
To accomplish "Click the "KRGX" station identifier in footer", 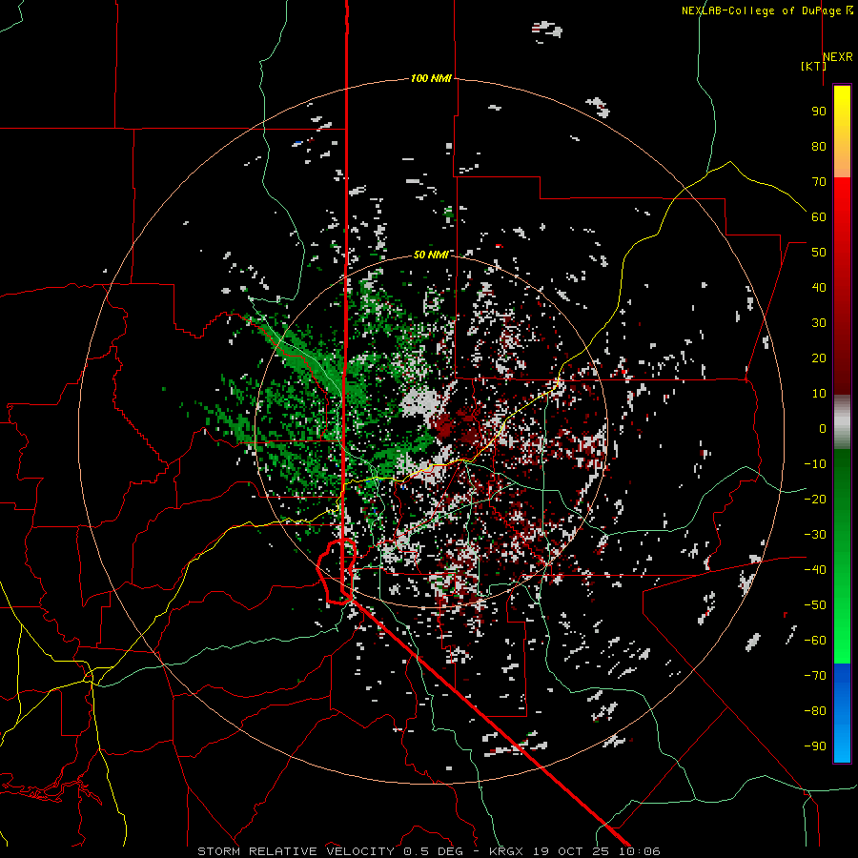I will (x=506, y=851).
